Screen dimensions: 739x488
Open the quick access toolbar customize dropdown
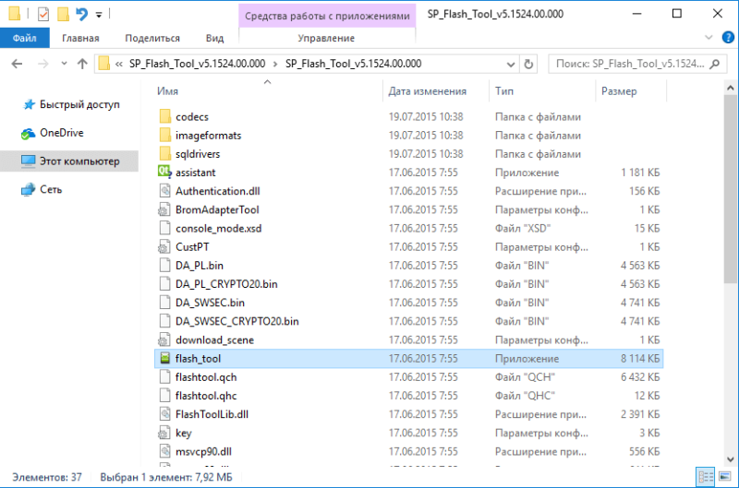coord(99,15)
